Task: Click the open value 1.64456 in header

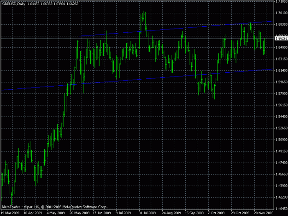Action: [34, 4]
